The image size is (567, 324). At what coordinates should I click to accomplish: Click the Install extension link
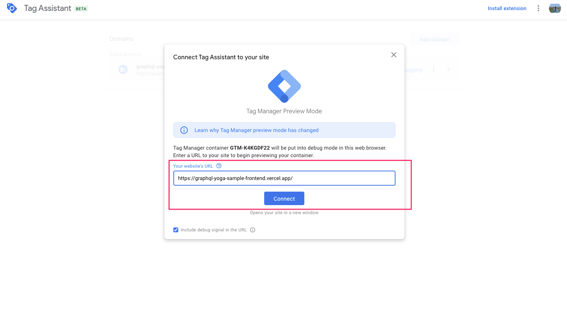pyautogui.click(x=507, y=8)
